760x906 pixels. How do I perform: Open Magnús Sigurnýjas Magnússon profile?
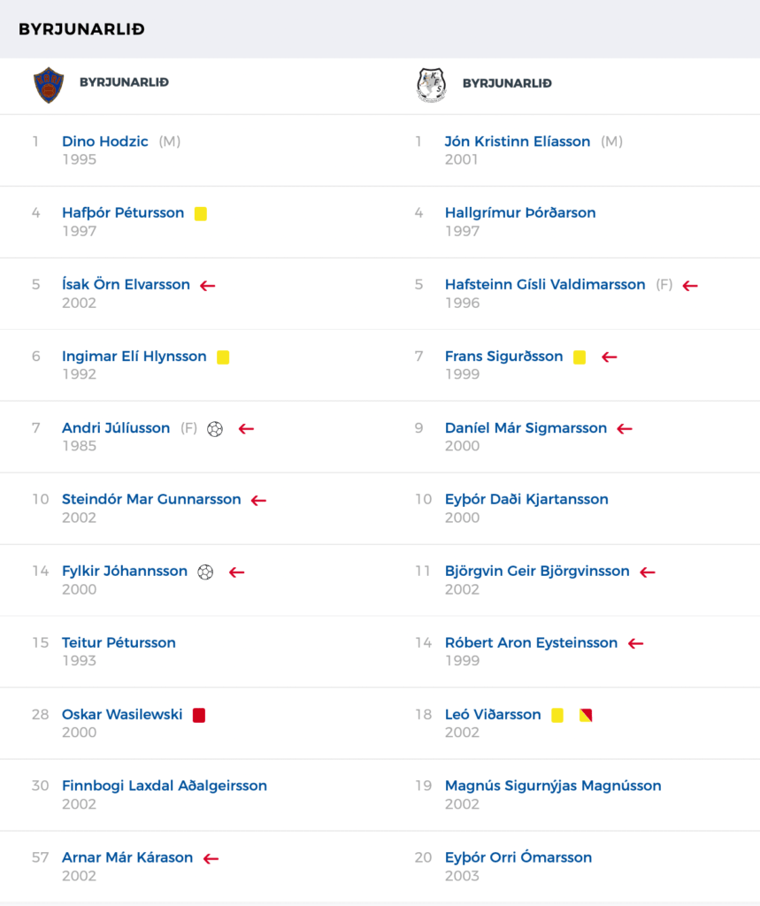pos(553,786)
